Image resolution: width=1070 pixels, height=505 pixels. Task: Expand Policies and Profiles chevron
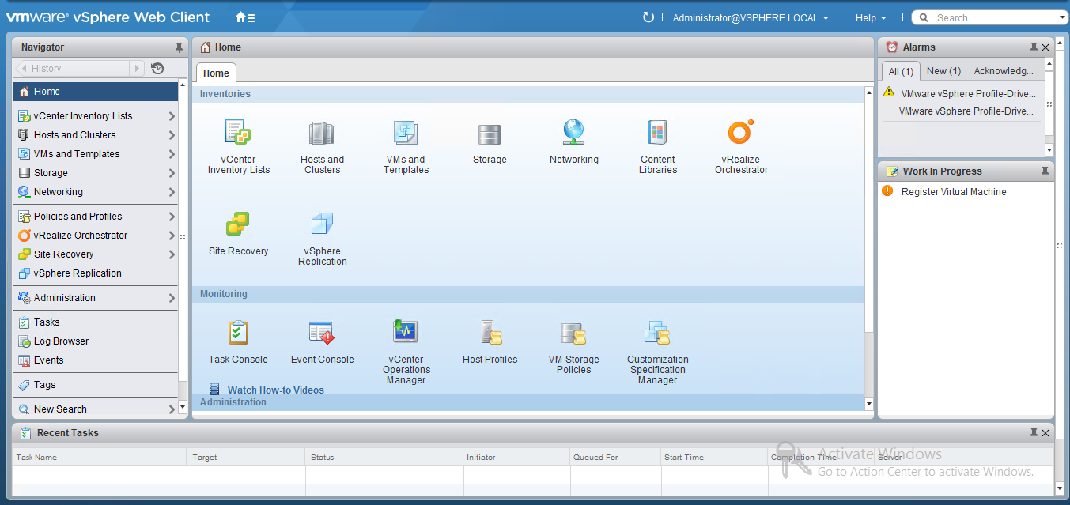[172, 217]
